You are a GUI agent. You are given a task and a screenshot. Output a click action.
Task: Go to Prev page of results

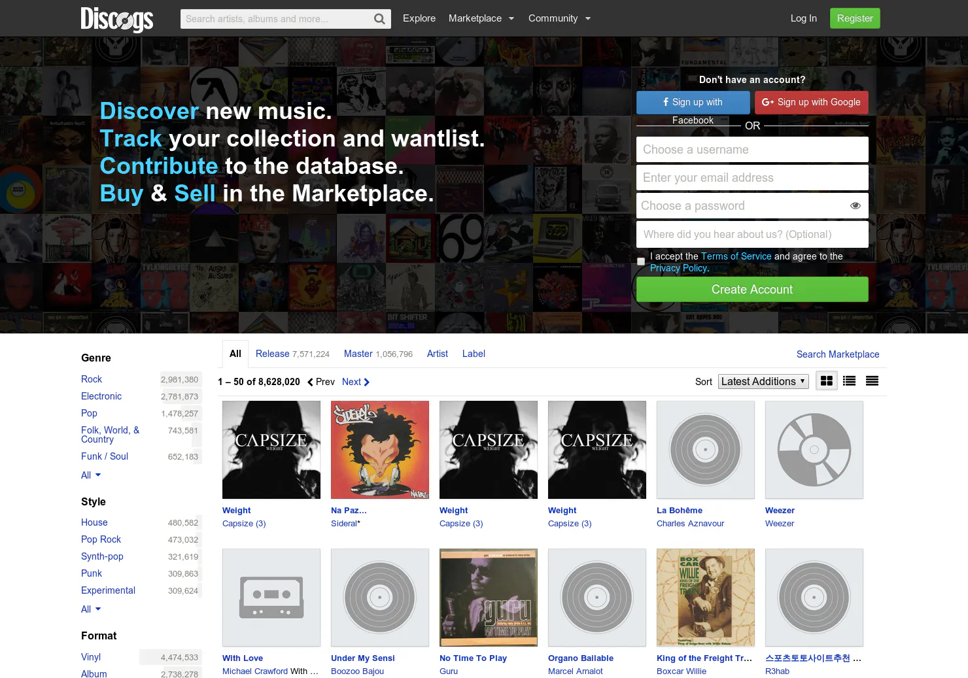pyautogui.click(x=321, y=382)
